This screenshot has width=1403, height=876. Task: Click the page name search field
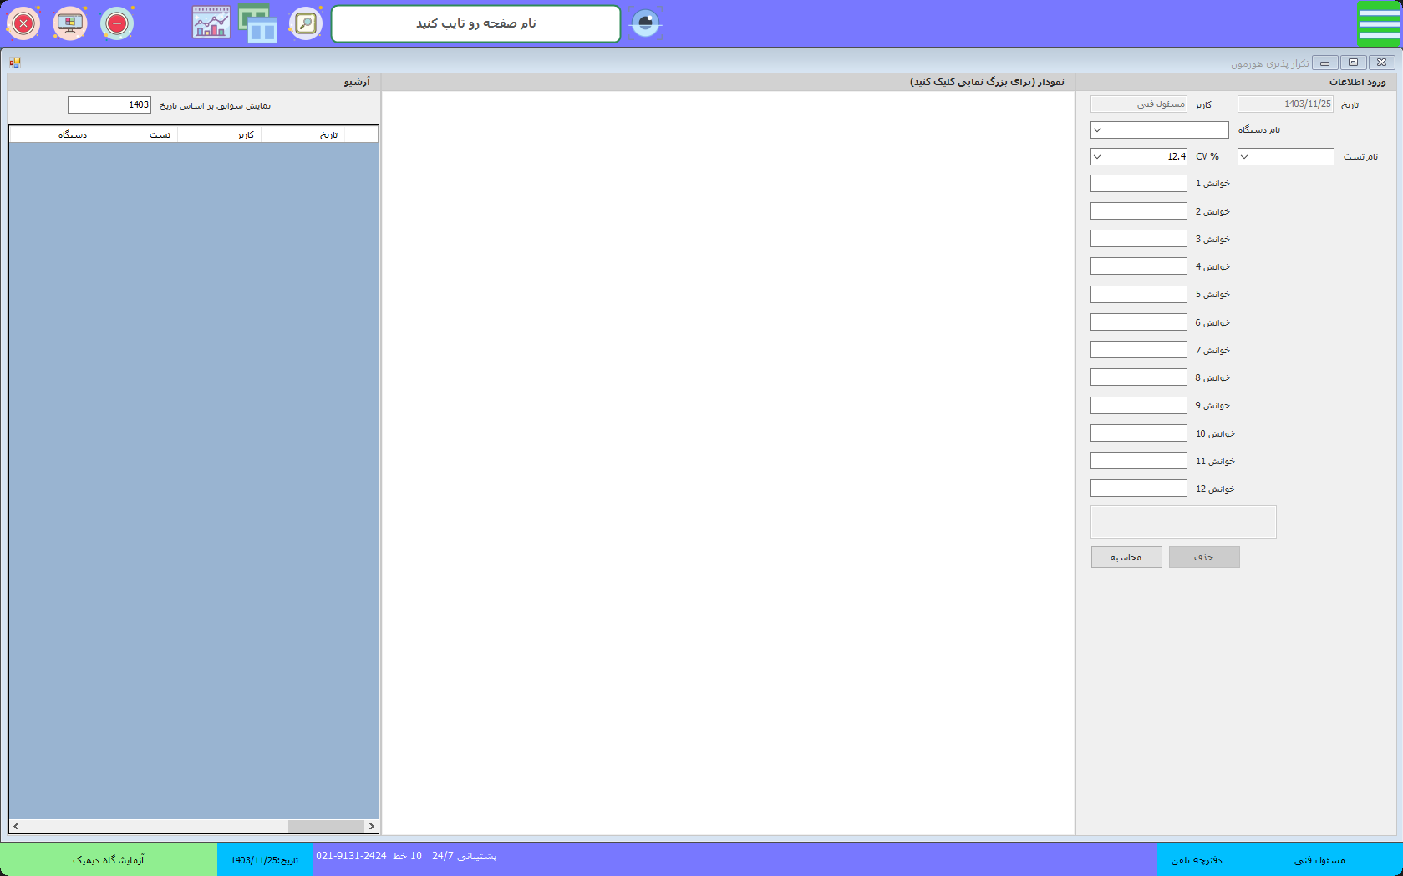475,23
